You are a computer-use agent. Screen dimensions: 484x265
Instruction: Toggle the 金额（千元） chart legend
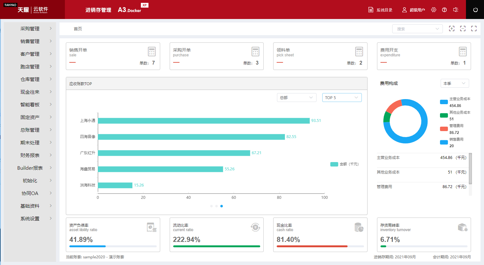[344, 164]
